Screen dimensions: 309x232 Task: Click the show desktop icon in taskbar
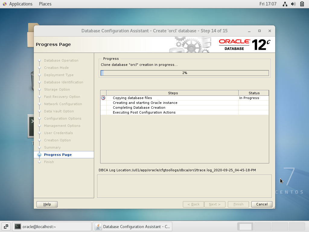coord(6,227)
